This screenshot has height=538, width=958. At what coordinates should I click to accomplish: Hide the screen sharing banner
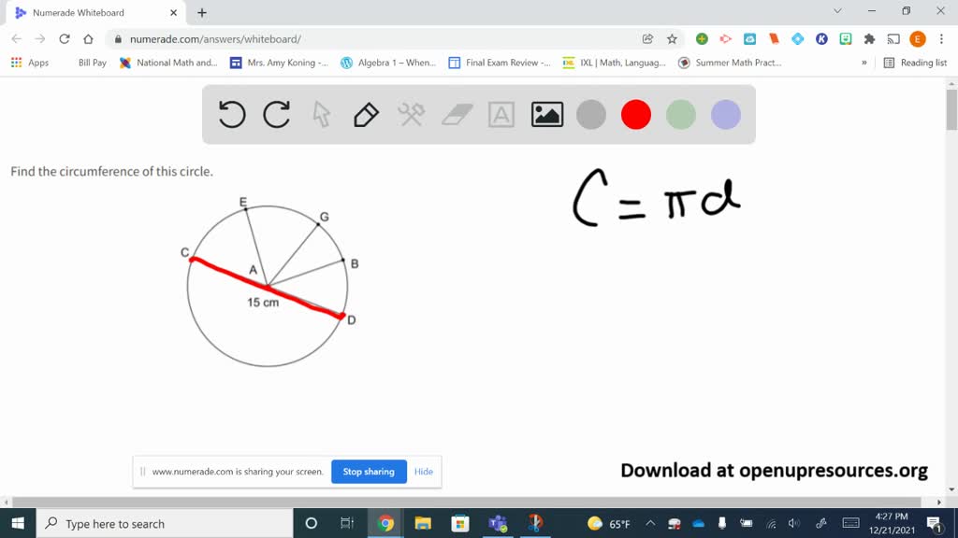coord(423,472)
